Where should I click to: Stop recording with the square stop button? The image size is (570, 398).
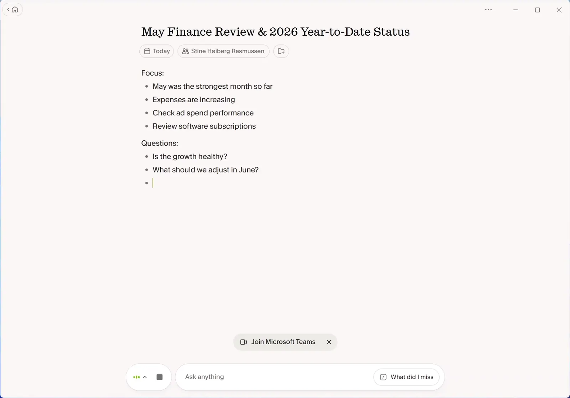tap(160, 377)
